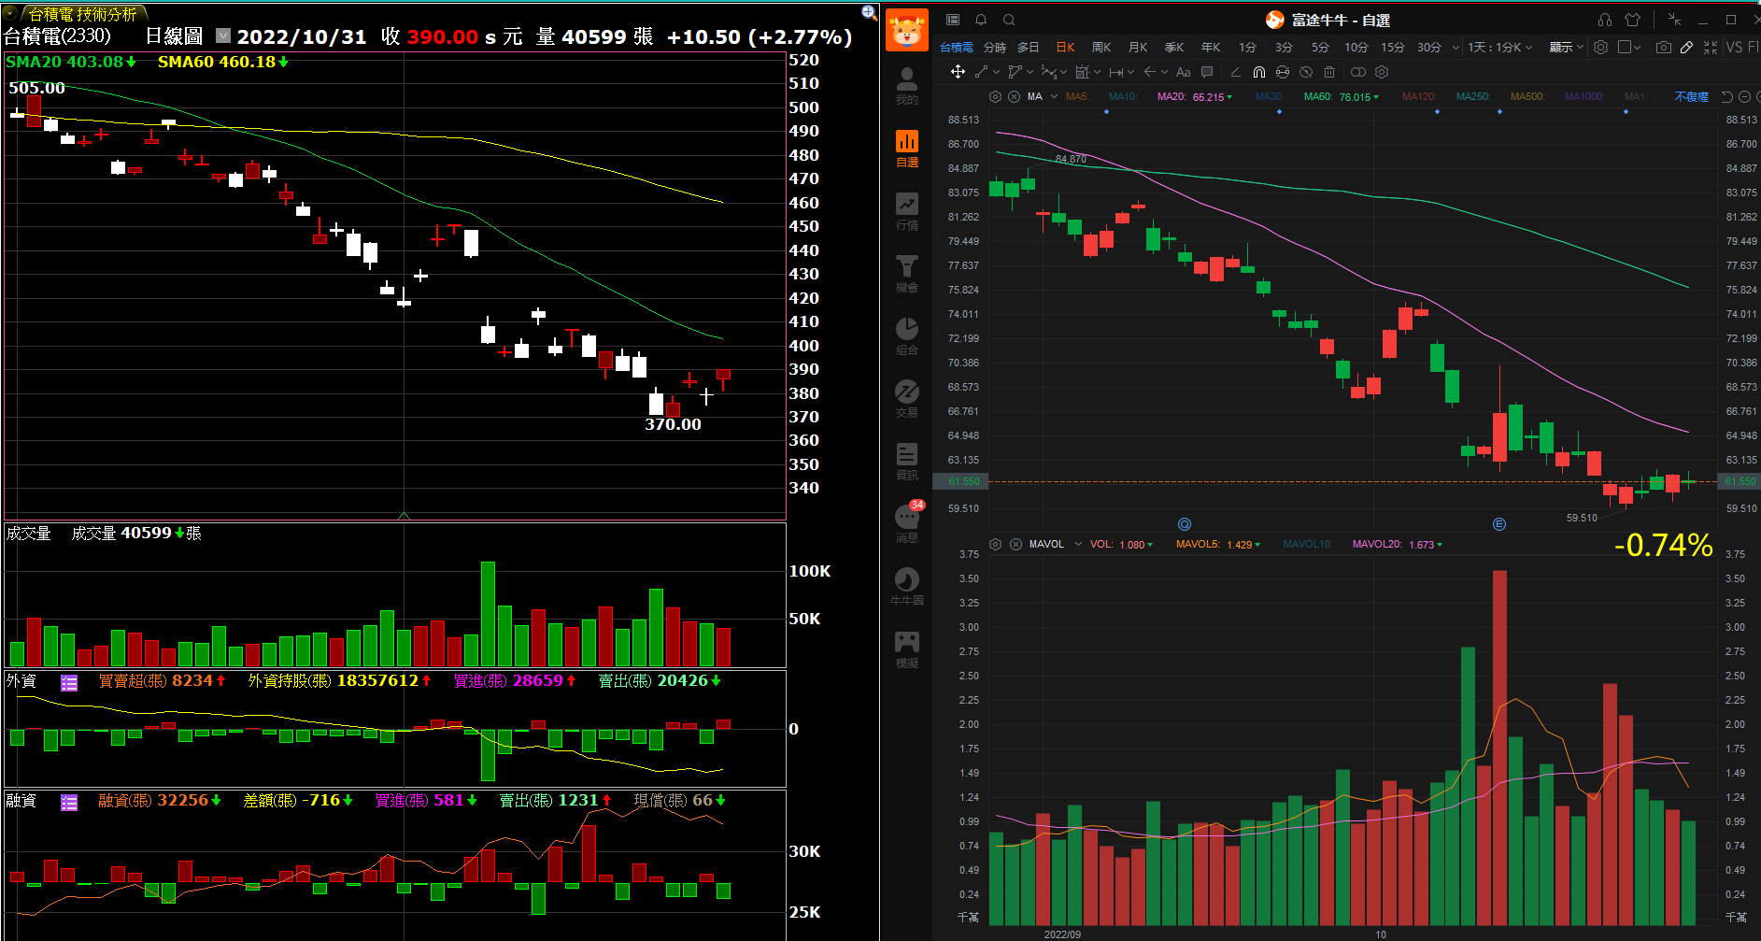Remove the MA indicator with its X icon
This screenshot has width=1761, height=941.
coord(1014,96)
